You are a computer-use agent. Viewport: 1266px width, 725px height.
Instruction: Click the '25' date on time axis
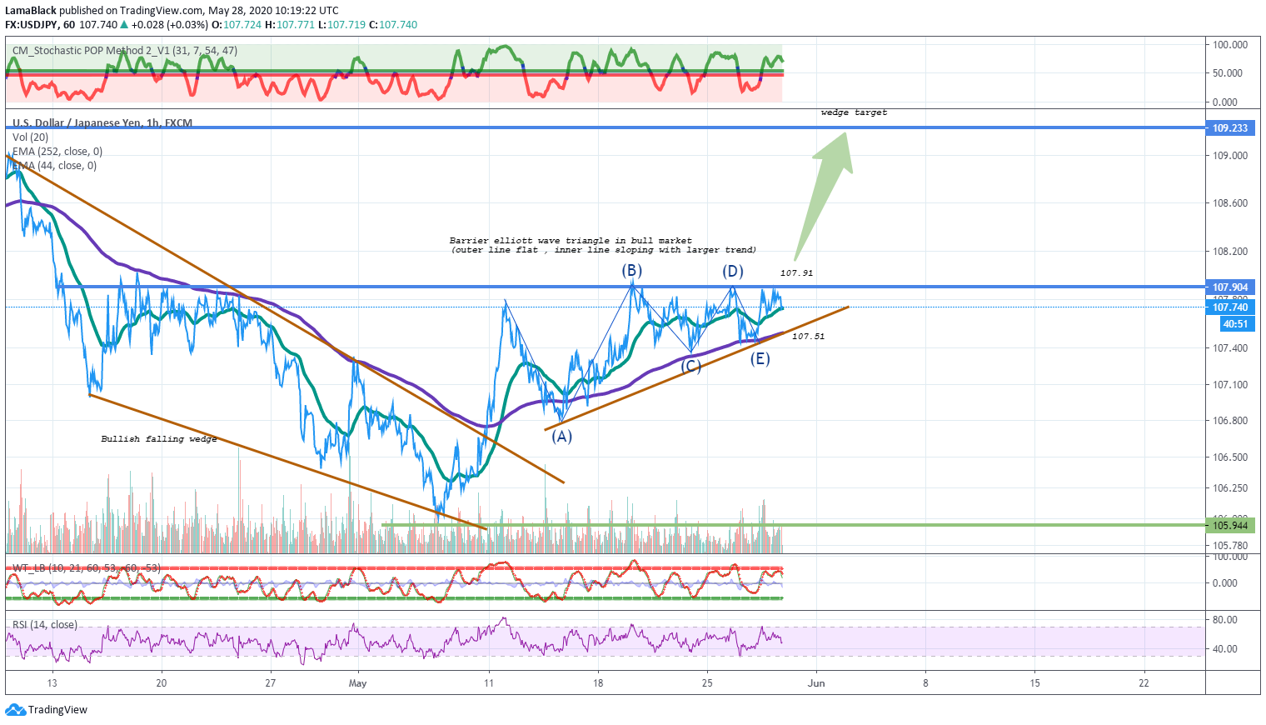coord(707,683)
